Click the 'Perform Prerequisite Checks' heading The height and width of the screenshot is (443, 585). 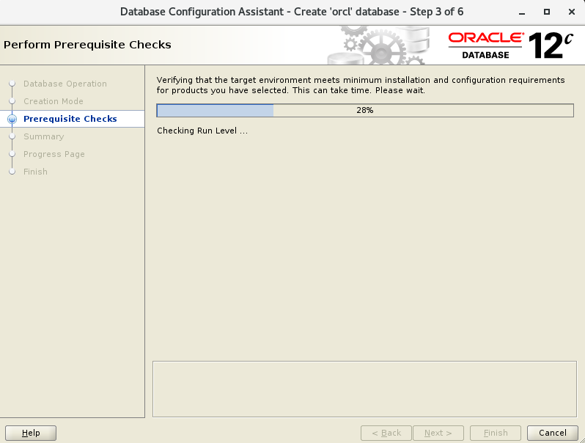pyautogui.click(x=87, y=45)
